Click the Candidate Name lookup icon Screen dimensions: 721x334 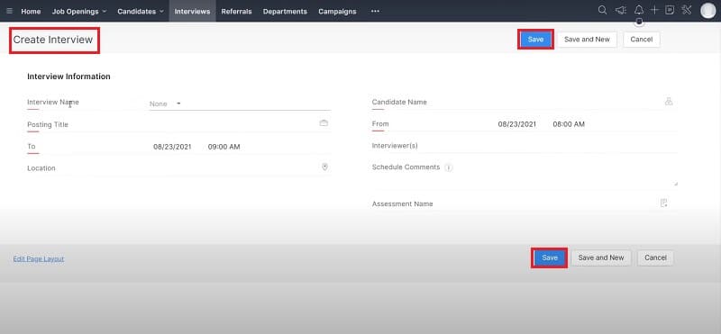(669, 101)
